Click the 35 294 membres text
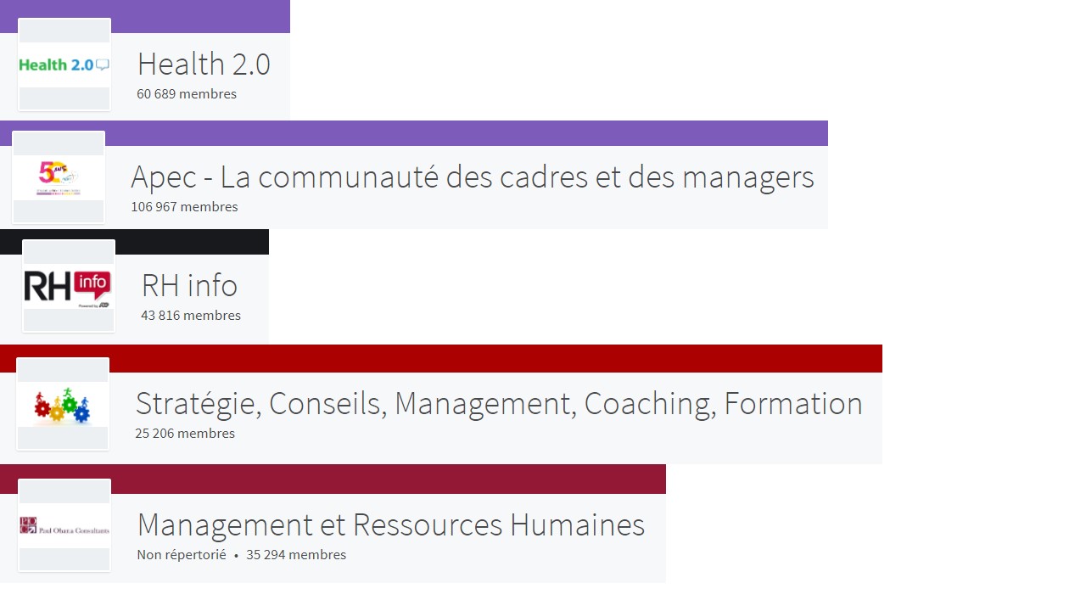1086x611 pixels. coord(296,555)
